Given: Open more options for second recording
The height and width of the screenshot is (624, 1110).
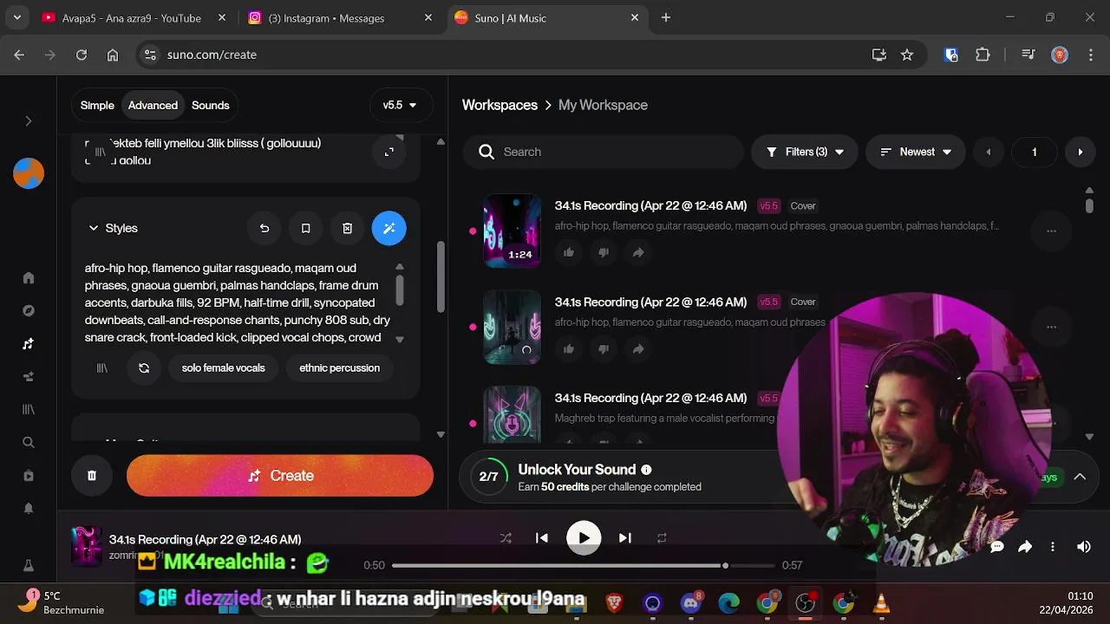Looking at the screenshot, I should 1051,327.
